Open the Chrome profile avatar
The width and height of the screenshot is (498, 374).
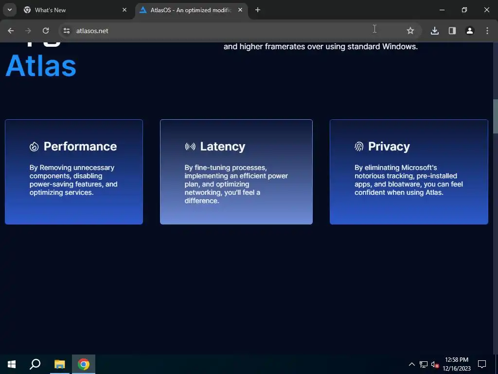click(470, 31)
